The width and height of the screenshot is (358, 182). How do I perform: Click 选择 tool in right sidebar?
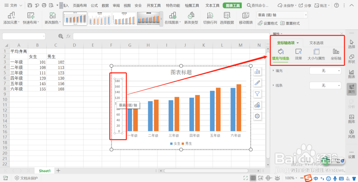(x=352, y=44)
